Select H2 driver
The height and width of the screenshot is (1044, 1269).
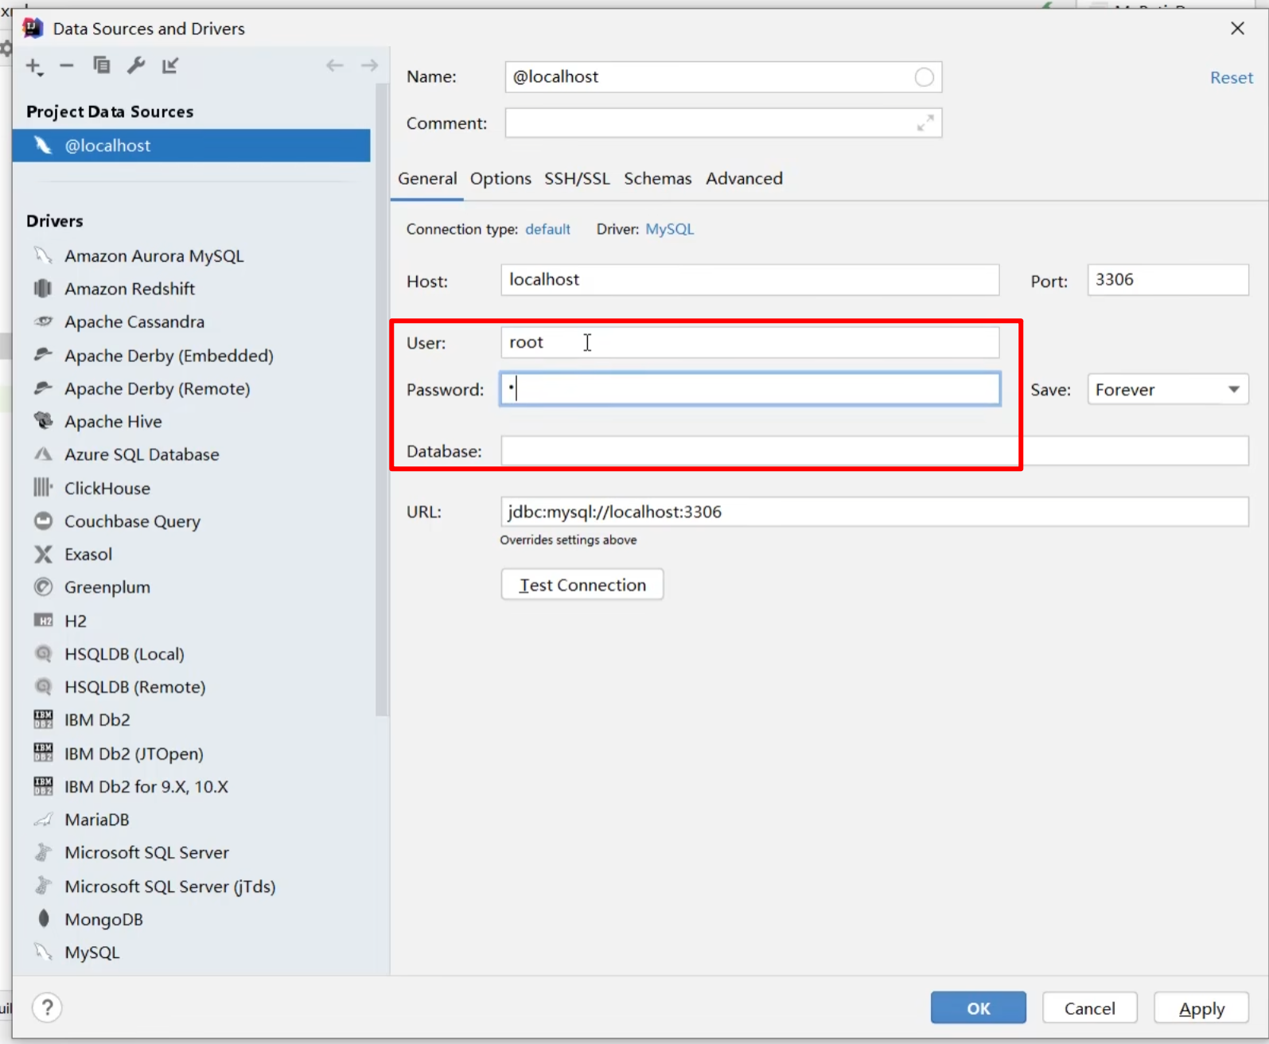[x=76, y=621]
